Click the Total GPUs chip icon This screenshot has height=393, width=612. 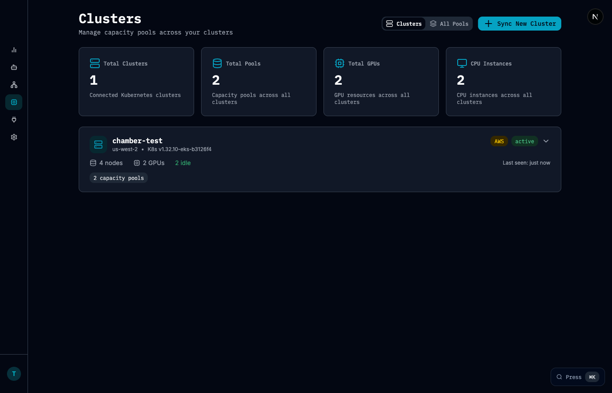coord(340,63)
